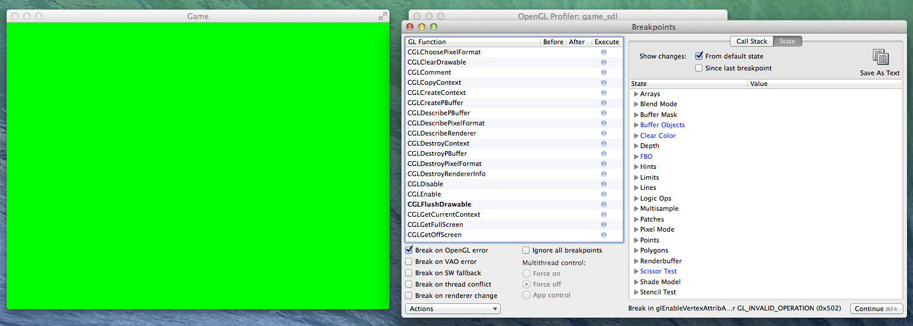Select the CGLFlushDrawable function name
Image resolution: width=913 pixels, height=326 pixels.
[439, 204]
